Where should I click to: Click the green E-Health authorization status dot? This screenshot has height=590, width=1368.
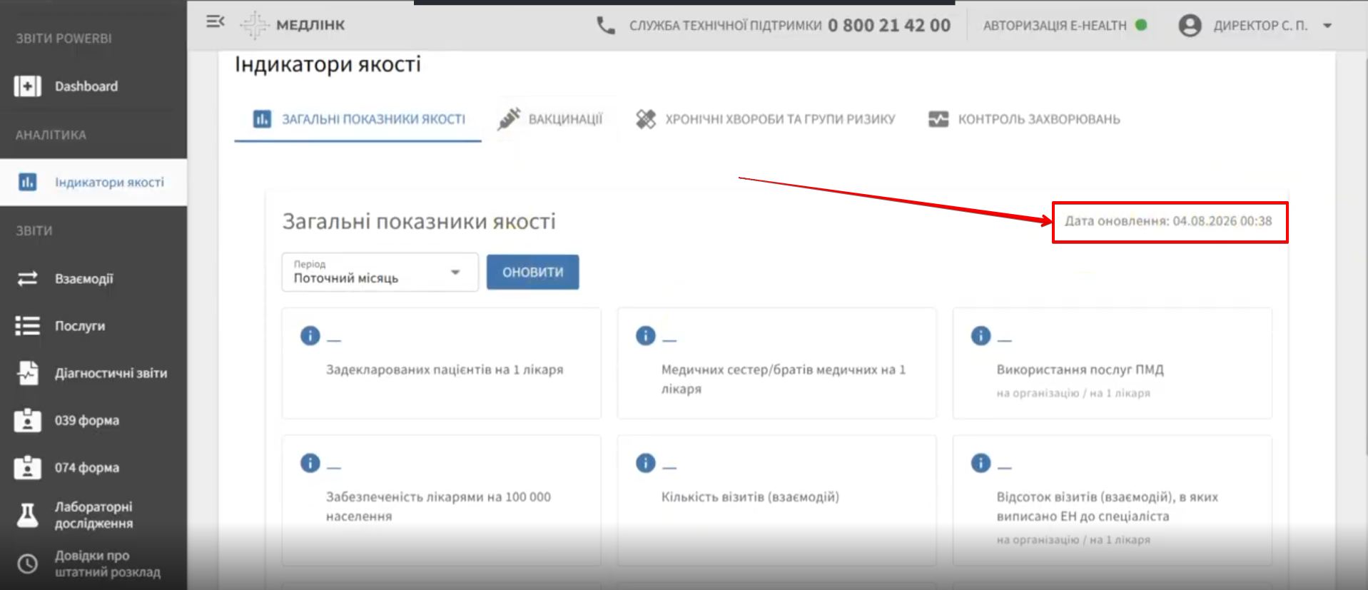[1141, 25]
